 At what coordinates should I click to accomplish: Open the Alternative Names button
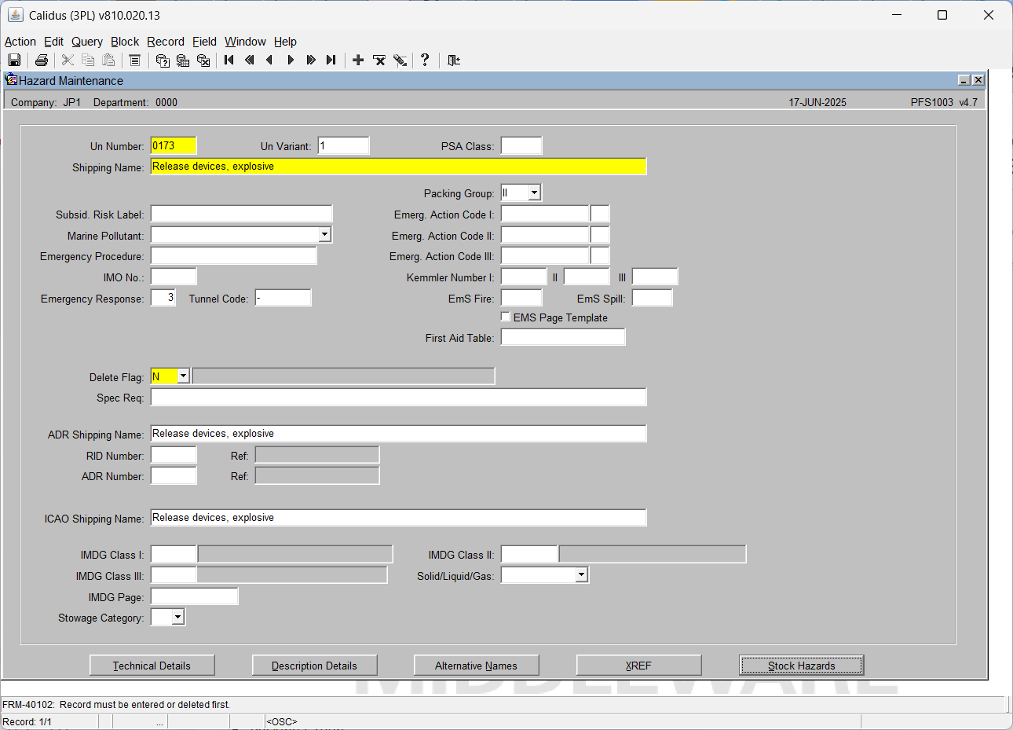point(476,666)
